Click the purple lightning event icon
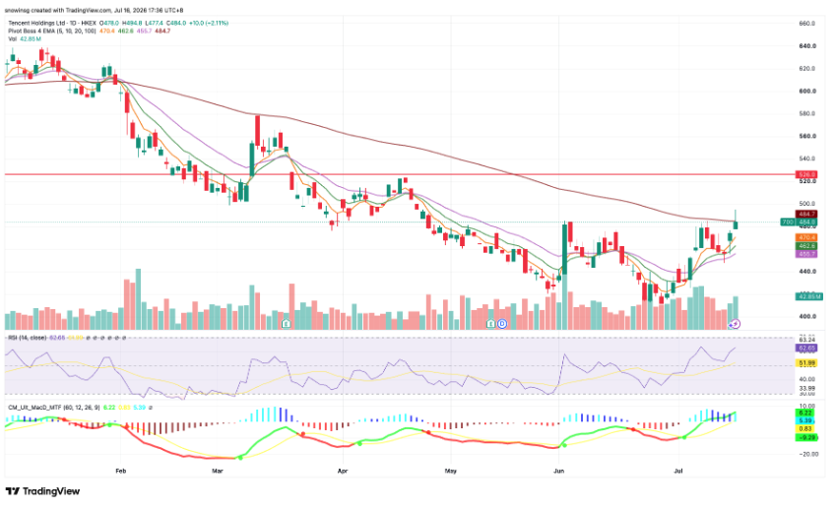Viewport: 835px width, 509px height. (735, 324)
